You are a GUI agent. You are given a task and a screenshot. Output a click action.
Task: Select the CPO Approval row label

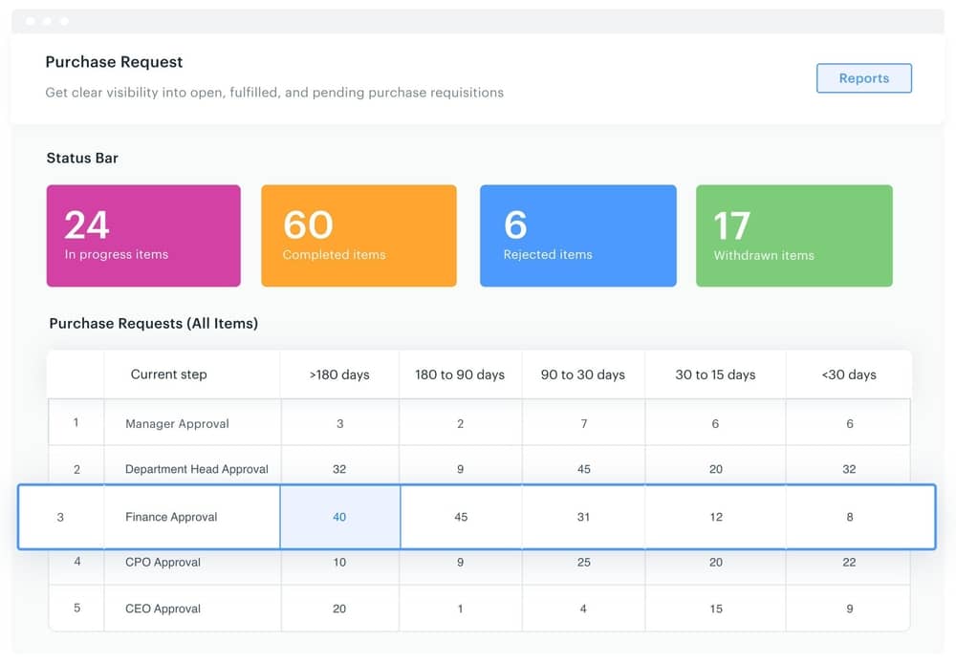[x=163, y=563]
